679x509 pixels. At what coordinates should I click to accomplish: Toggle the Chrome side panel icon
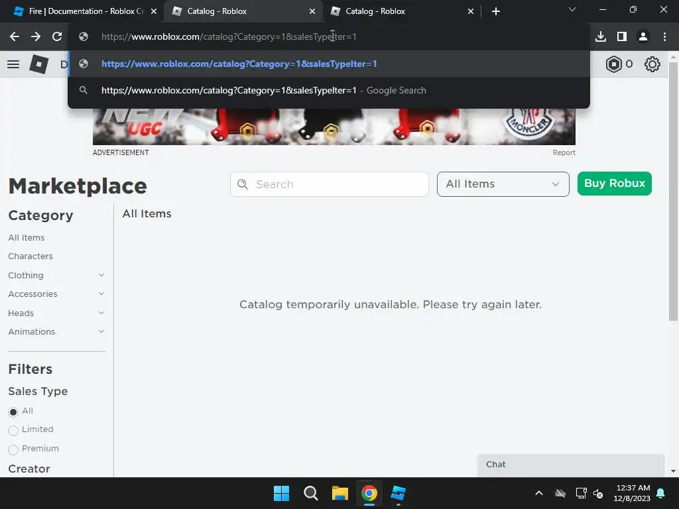(x=622, y=37)
